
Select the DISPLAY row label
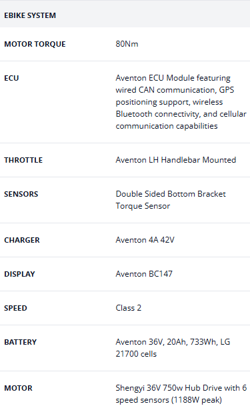[19, 274]
